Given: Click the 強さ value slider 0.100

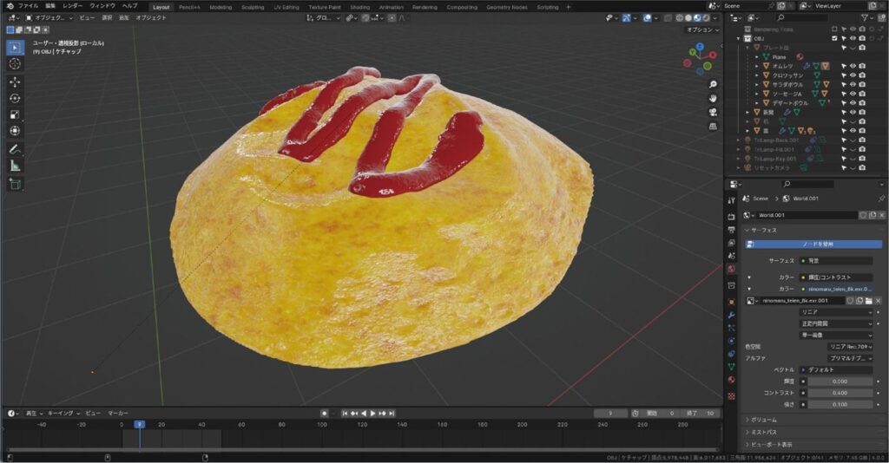Looking at the screenshot, I should tap(840, 405).
